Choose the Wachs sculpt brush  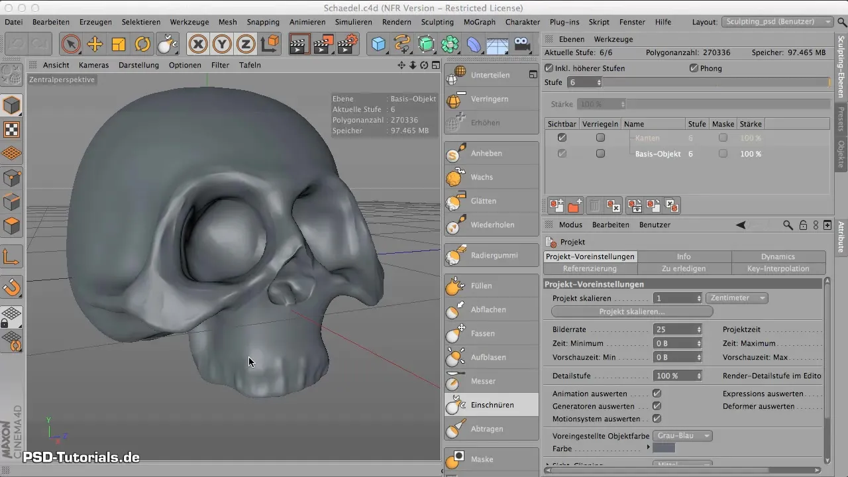click(x=492, y=177)
